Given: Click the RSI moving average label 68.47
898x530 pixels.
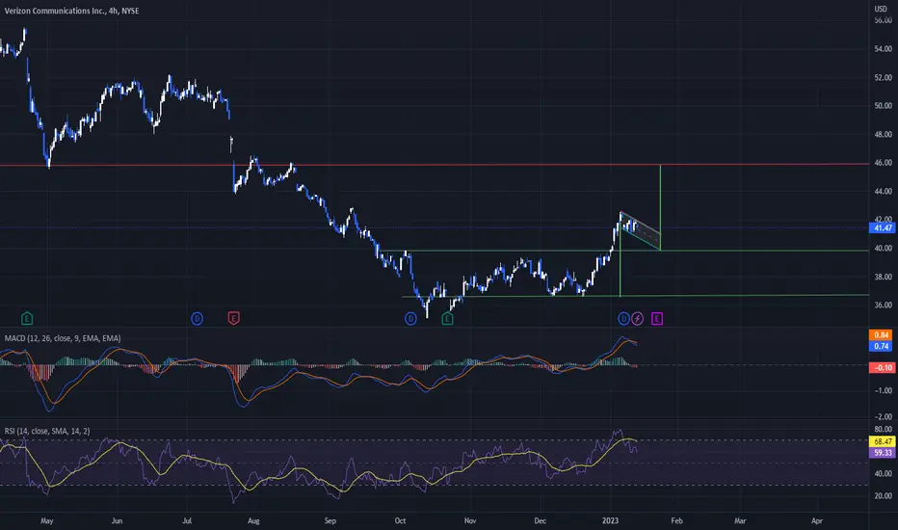Looking at the screenshot, I should coord(883,441).
